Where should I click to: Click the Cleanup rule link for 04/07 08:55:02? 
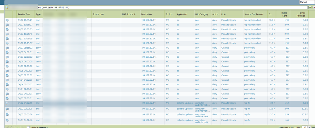(225, 48)
